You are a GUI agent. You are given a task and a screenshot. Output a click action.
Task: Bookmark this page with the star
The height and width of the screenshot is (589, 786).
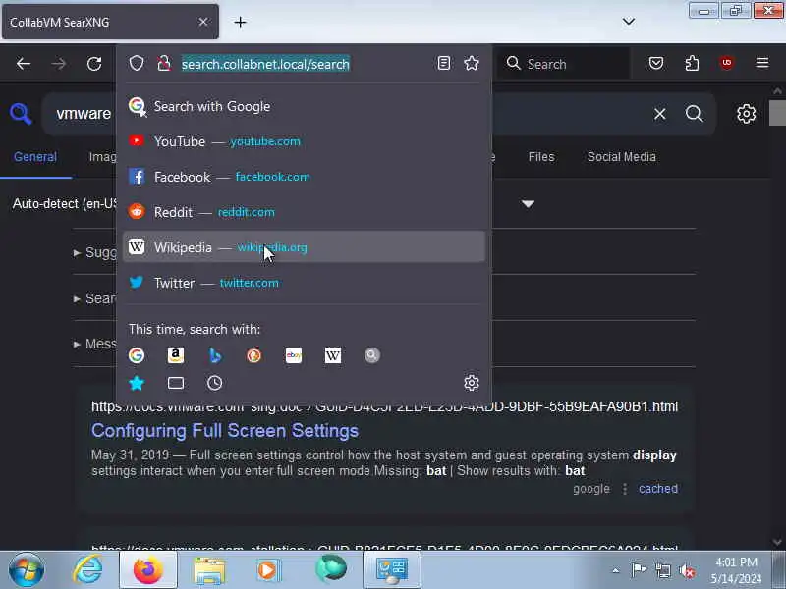[472, 63]
